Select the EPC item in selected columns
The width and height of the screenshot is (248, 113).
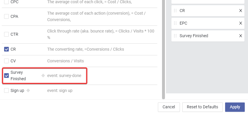208,23
